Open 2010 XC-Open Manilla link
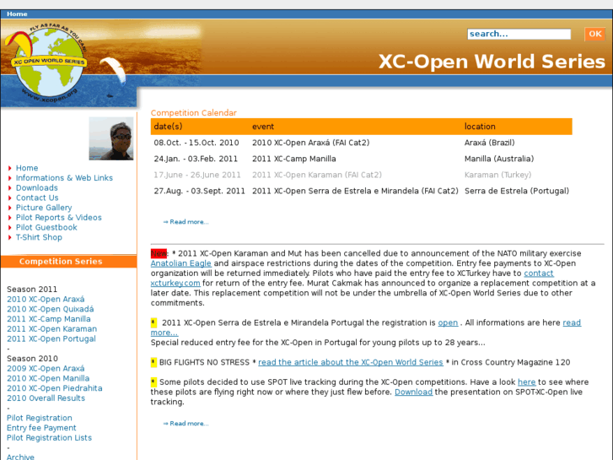 pyautogui.click(x=48, y=378)
